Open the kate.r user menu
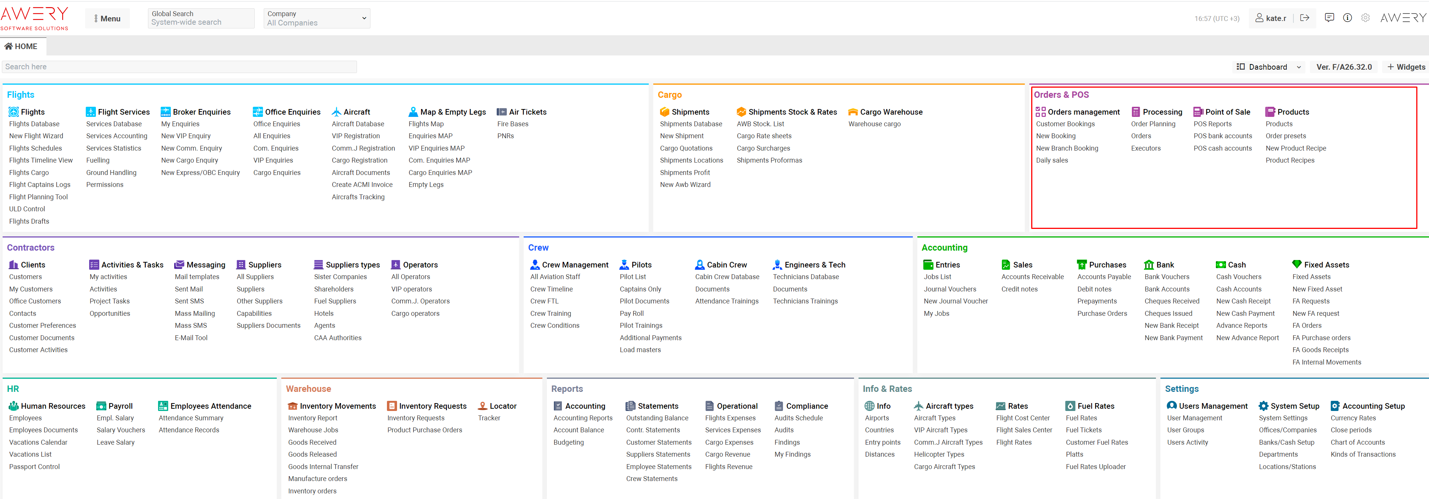The height and width of the screenshot is (499, 1429). click(1270, 18)
